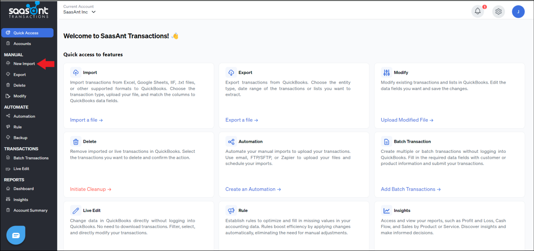Click the Export card cloud download icon
Image resolution: width=534 pixels, height=251 pixels.
pyautogui.click(x=231, y=72)
